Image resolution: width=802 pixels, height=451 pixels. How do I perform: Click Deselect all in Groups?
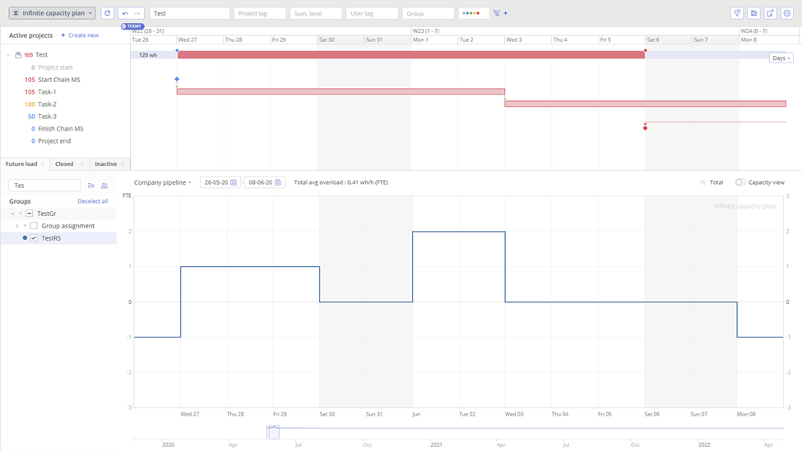[93, 201]
